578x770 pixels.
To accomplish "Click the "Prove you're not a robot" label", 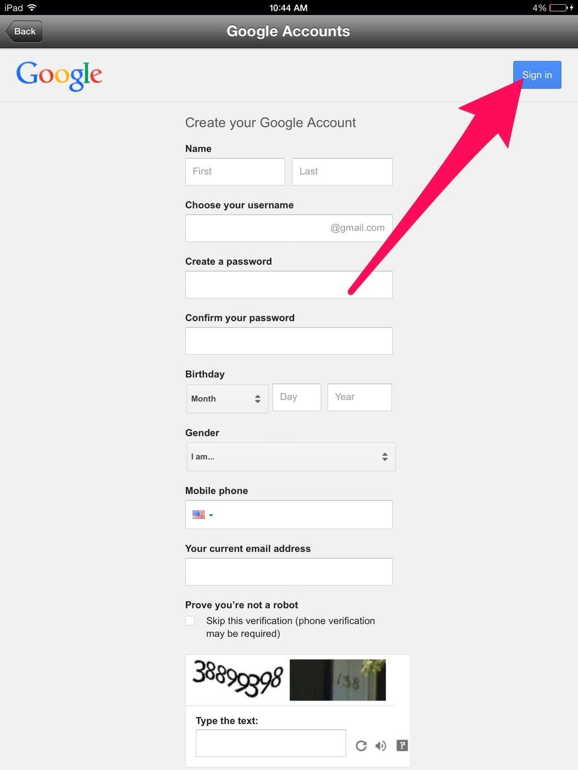I will (x=242, y=605).
